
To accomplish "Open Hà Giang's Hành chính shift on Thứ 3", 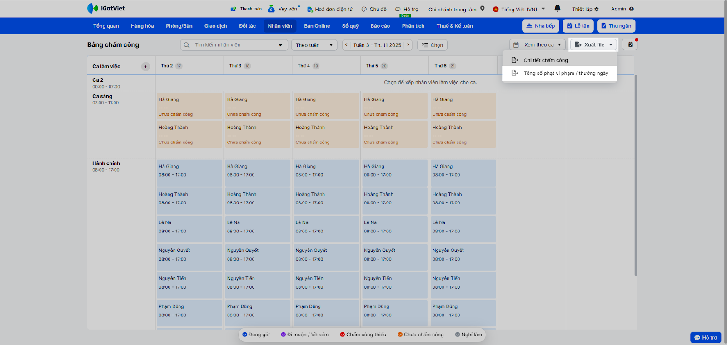I will point(258,172).
